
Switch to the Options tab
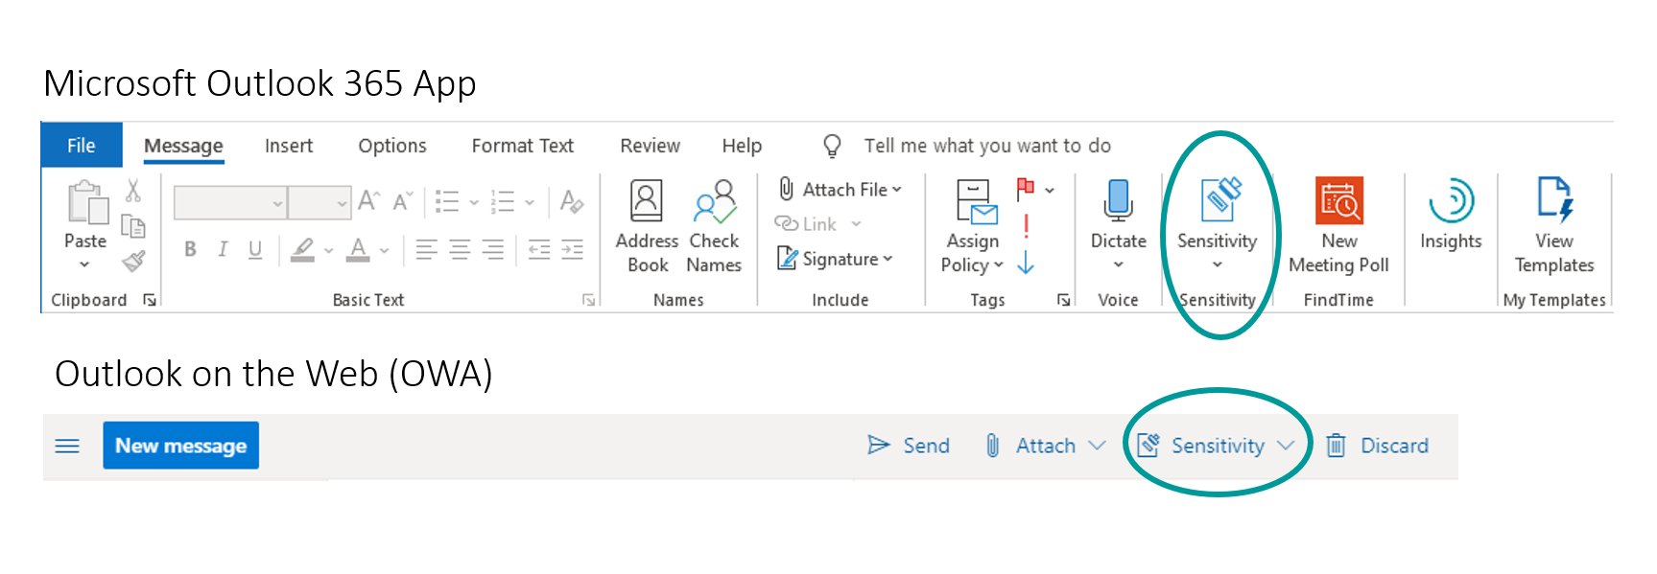pyautogui.click(x=392, y=146)
